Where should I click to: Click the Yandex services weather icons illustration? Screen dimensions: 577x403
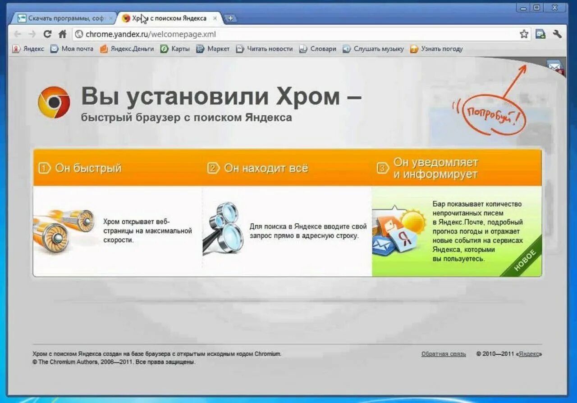[x=399, y=231]
